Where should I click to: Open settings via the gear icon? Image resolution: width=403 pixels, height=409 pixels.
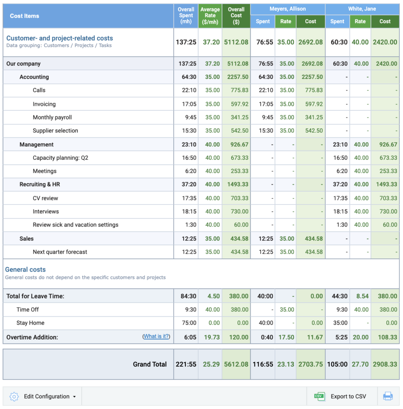(14, 396)
